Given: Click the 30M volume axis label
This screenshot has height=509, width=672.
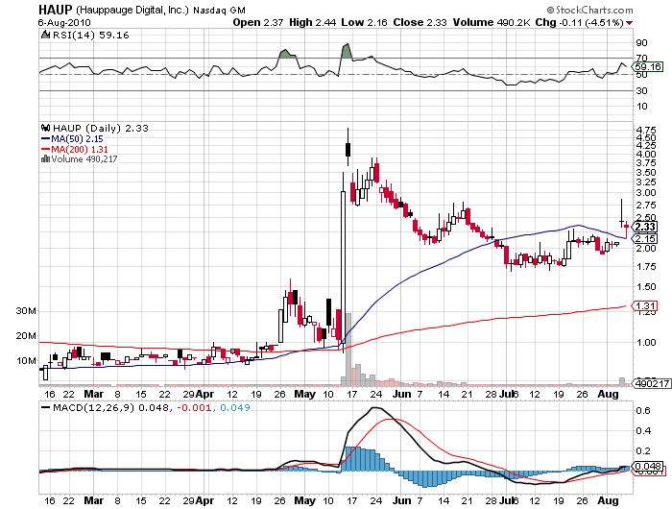Looking at the screenshot, I should pyautogui.click(x=26, y=311).
